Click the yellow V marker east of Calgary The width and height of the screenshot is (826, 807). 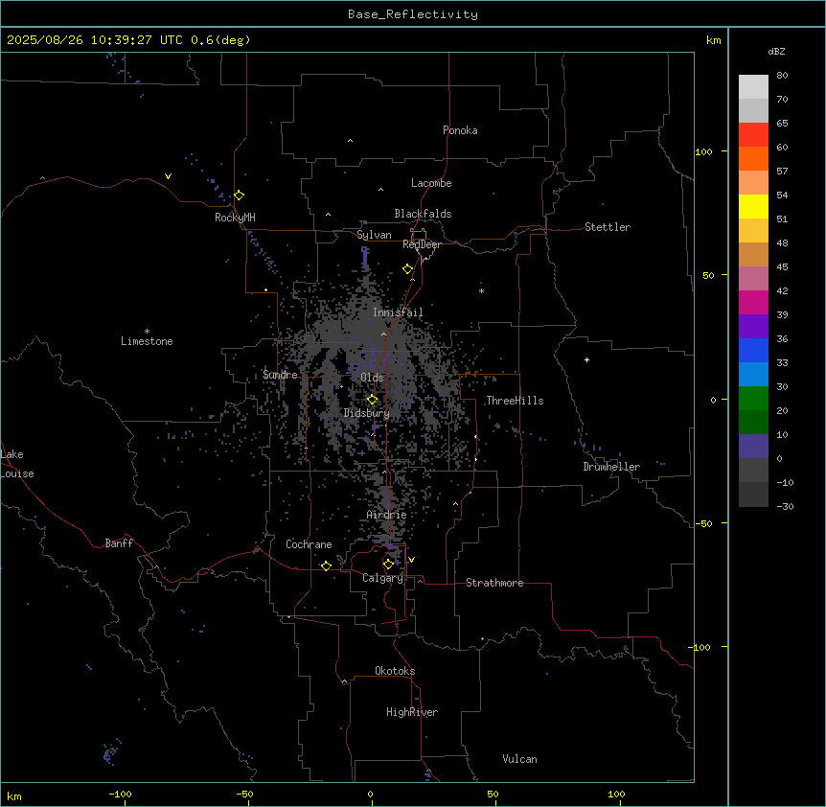click(411, 560)
